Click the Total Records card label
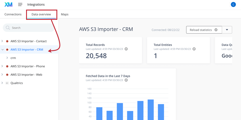 point(95,45)
